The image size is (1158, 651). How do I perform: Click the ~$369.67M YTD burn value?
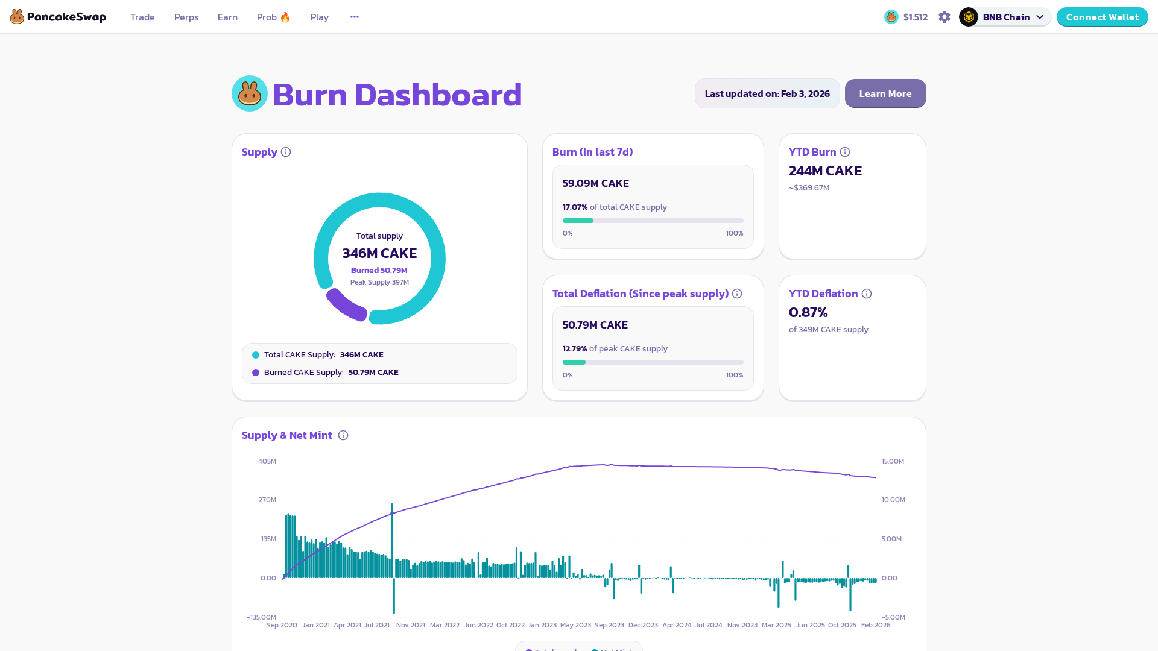(809, 188)
